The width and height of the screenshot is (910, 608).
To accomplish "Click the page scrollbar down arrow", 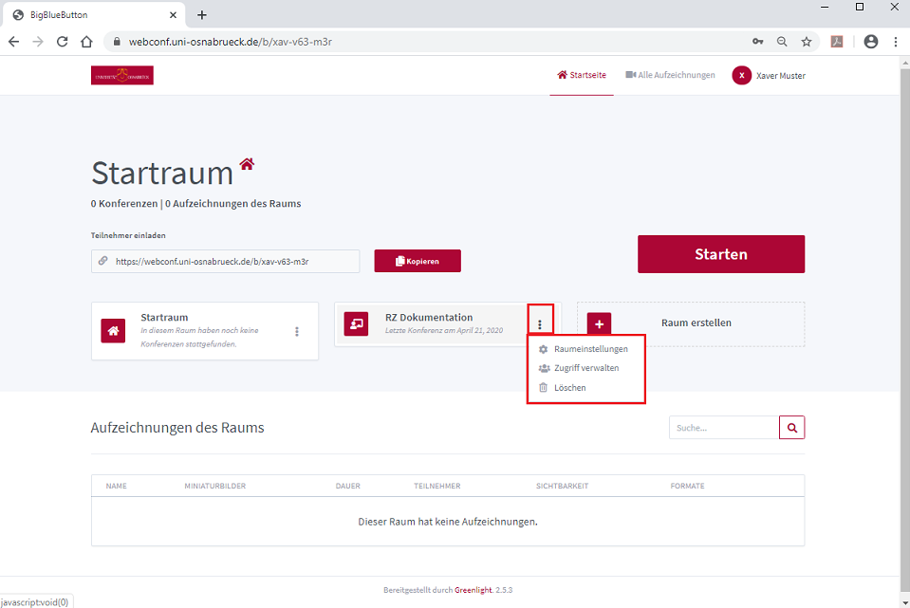I will pos(904,601).
